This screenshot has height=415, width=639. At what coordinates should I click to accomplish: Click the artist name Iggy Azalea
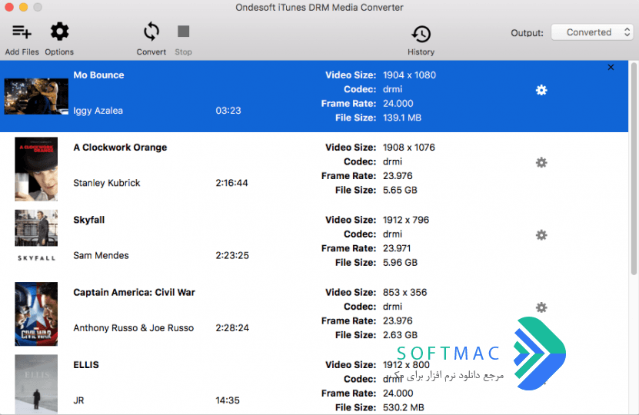(x=98, y=111)
